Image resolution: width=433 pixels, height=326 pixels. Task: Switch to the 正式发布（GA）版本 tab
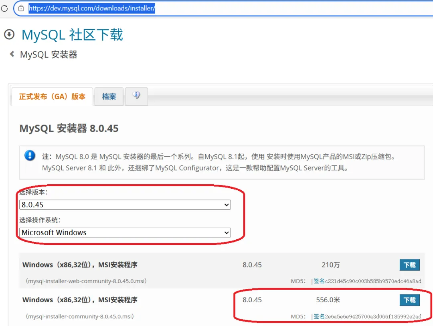[x=52, y=96]
